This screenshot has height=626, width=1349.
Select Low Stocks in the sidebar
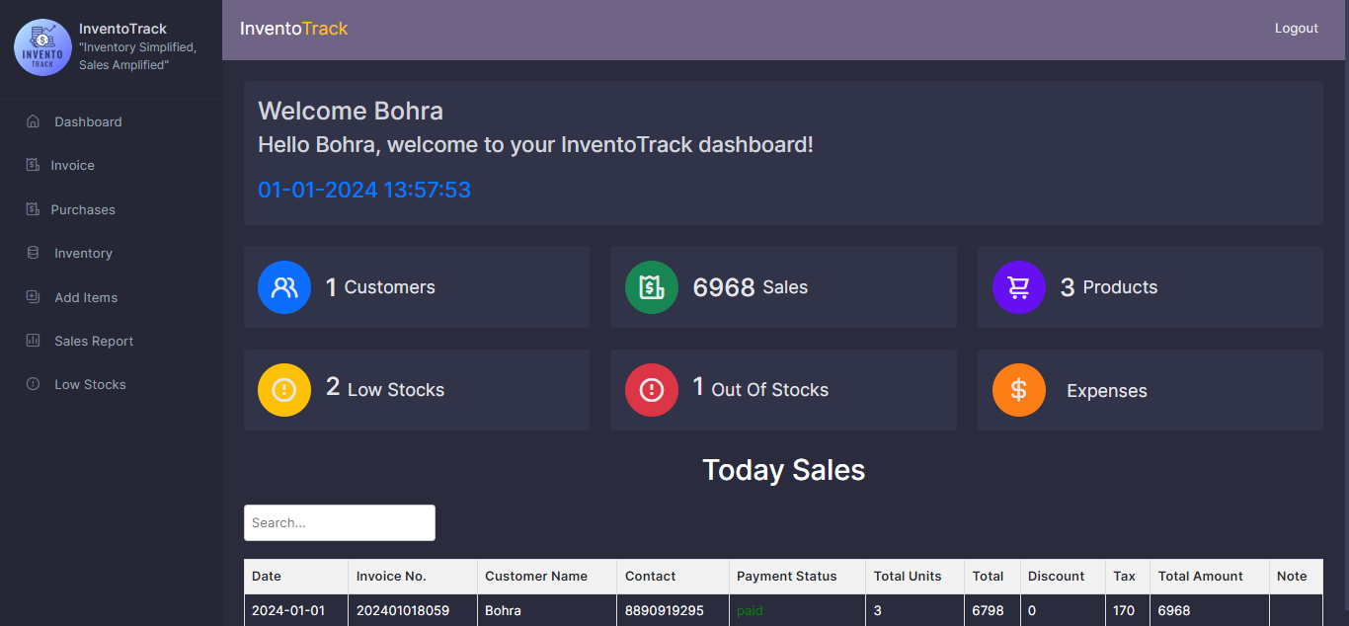pos(90,384)
